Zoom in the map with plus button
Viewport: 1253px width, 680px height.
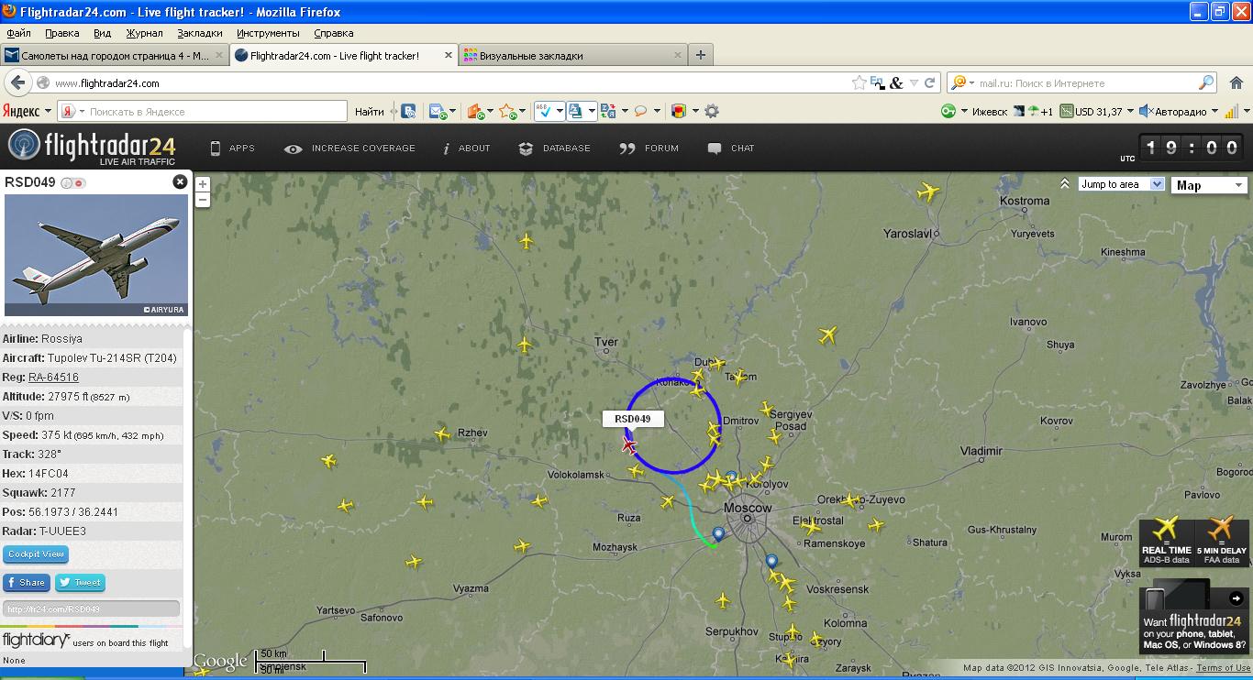[203, 184]
